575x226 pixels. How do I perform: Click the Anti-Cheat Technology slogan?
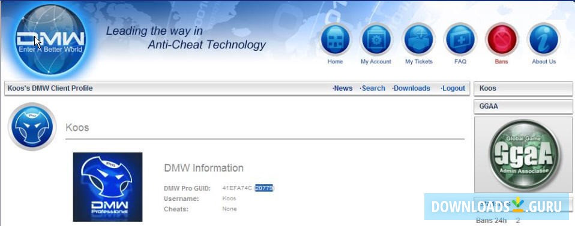[x=206, y=45]
